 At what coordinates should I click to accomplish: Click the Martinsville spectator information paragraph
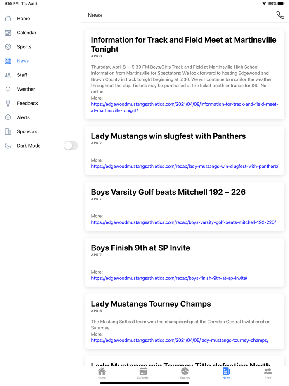(182, 79)
